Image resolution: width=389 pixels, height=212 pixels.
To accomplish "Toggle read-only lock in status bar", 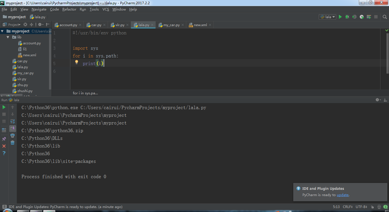I will pyautogui.click(x=373, y=207).
